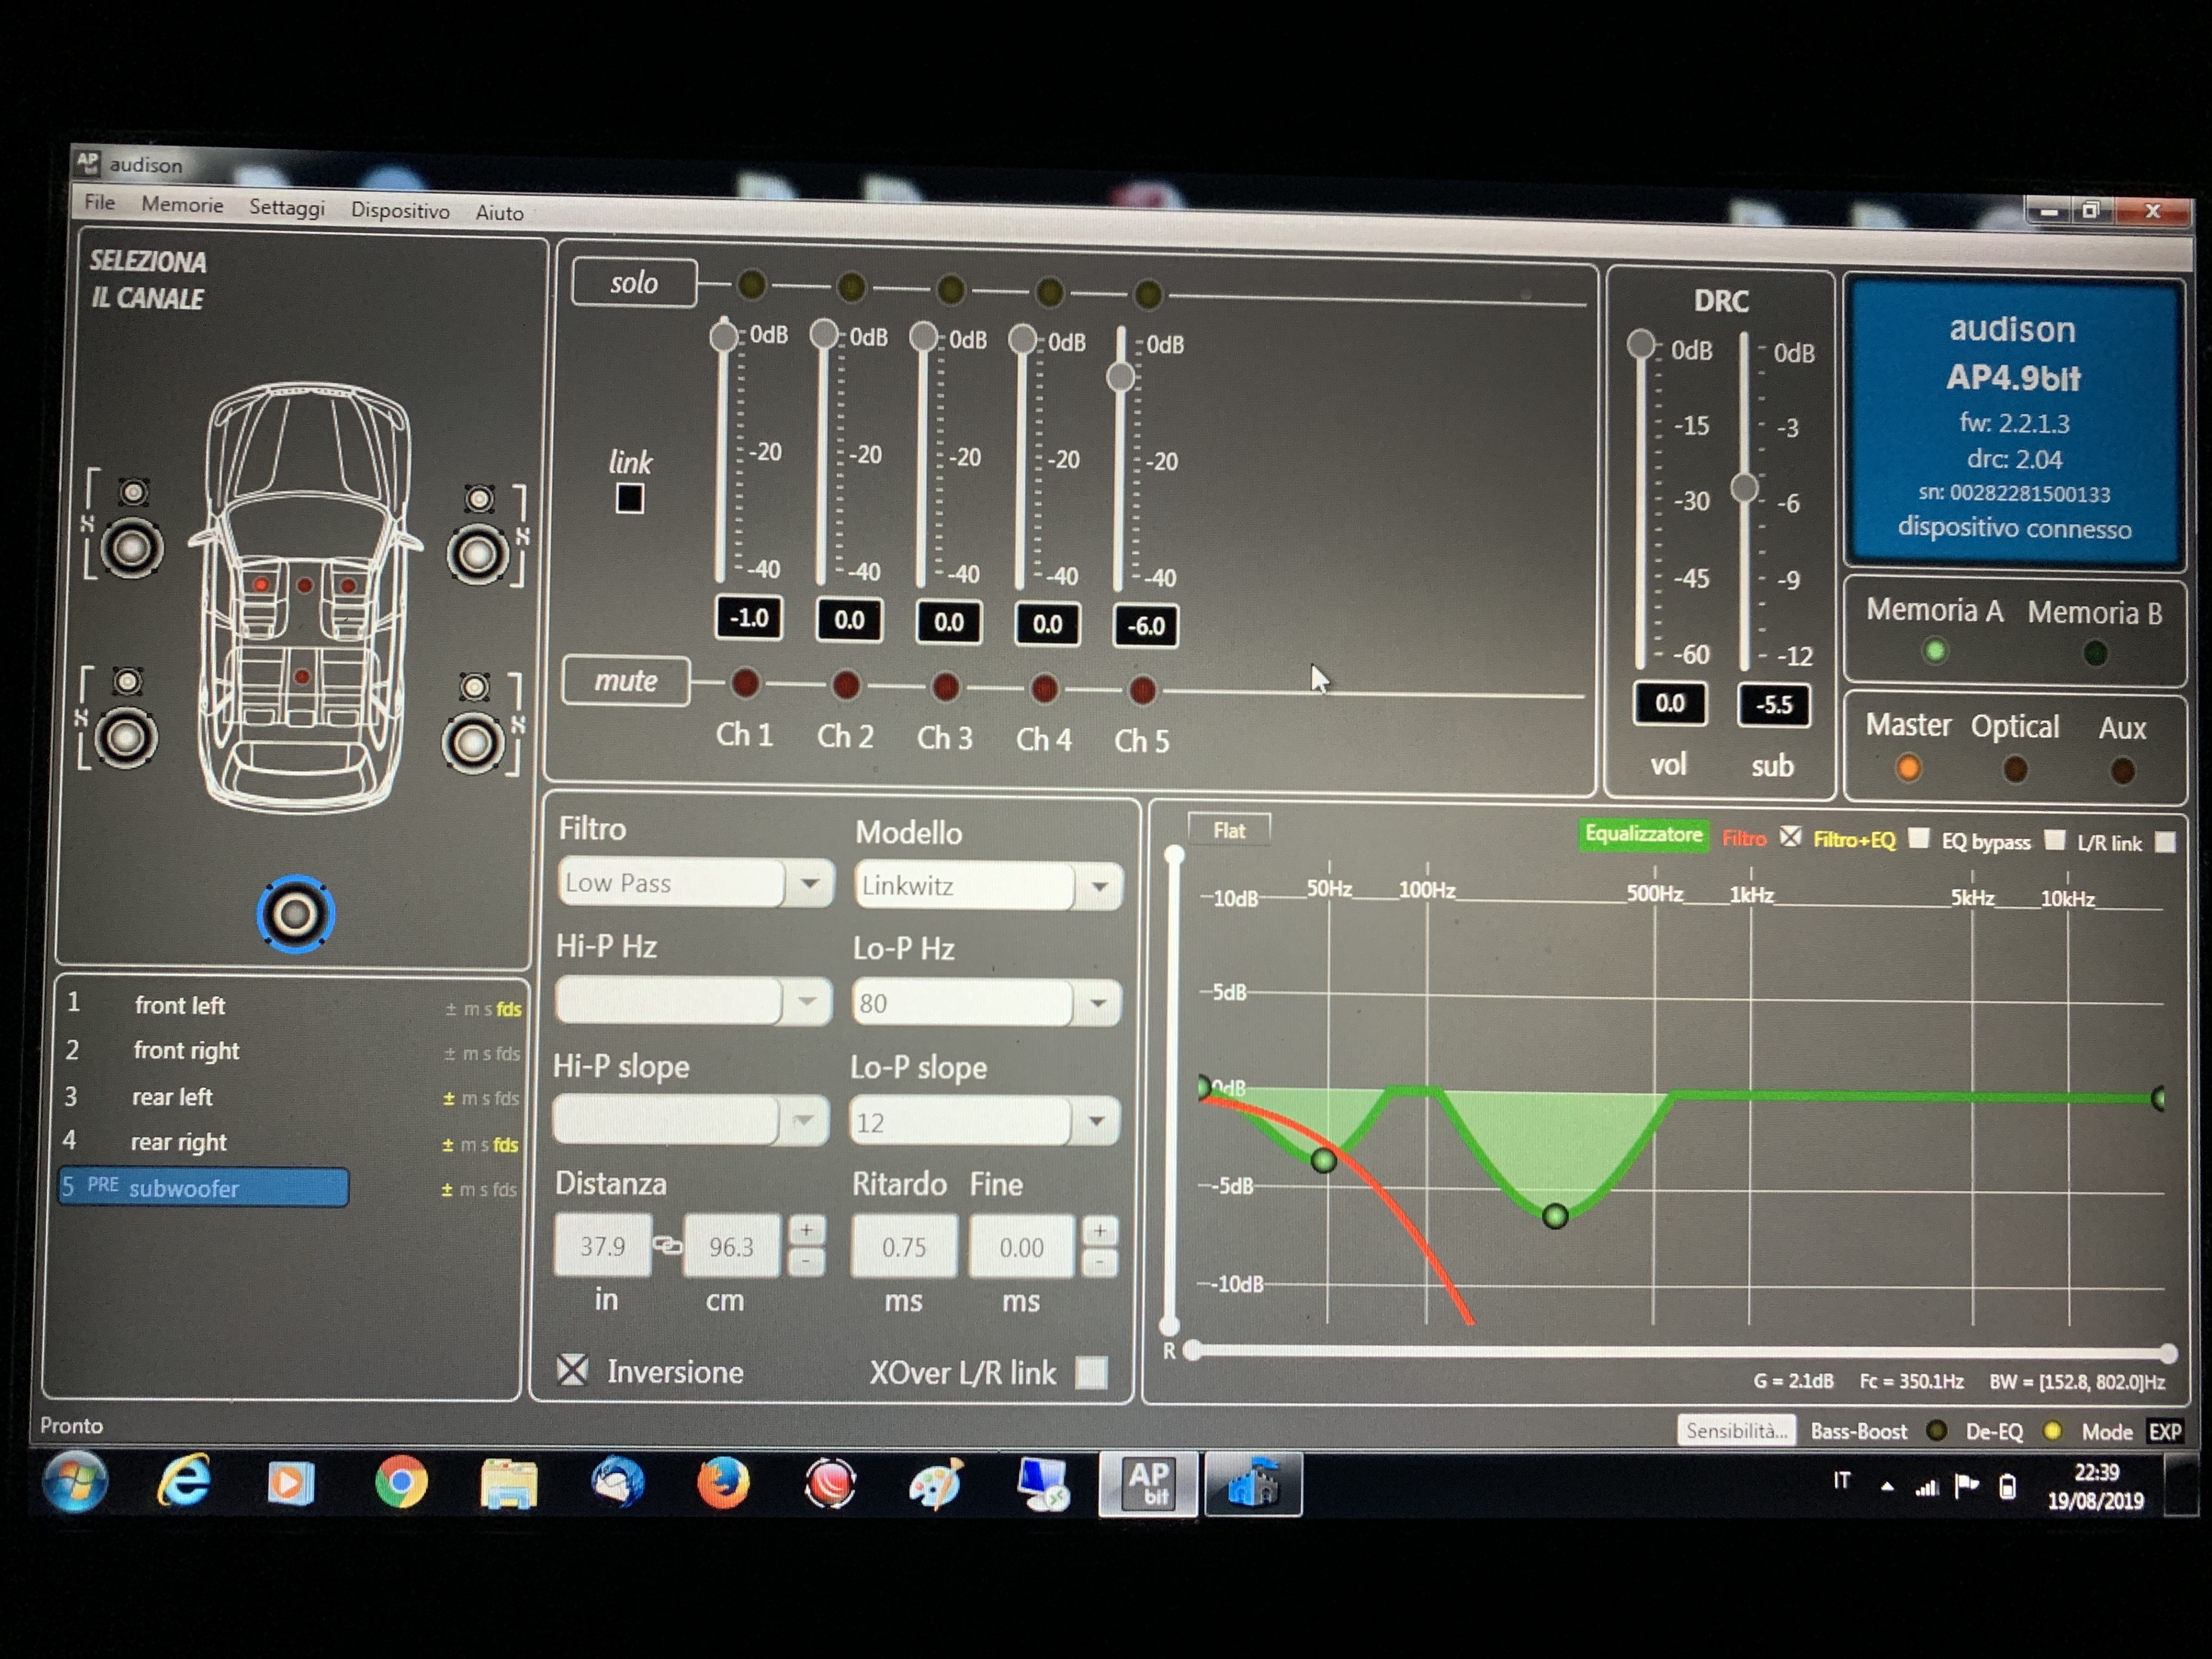Select Memoria A indicator

(1935, 651)
